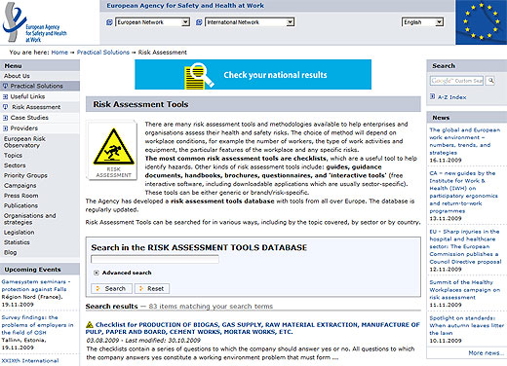
Task: Open Legislation menu item
Action: [19, 233]
